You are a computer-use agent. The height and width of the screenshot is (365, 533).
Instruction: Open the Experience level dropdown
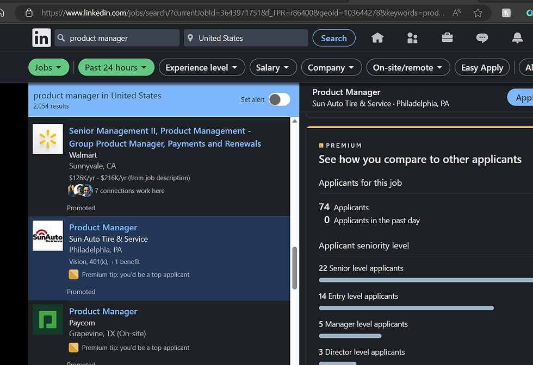(x=201, y=67)
